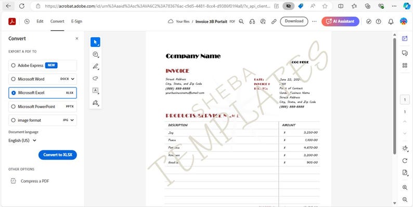Choose the arrow selection tool

point(95,42)
